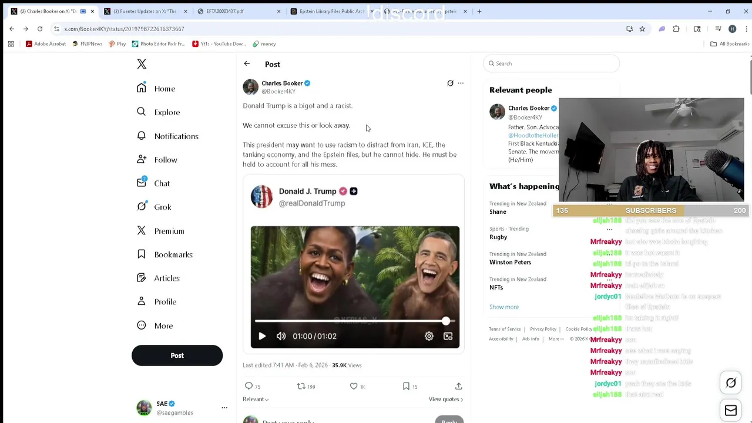Bookmark the post with 15 bookmarks
This screenshot has height=423, width=752.
[410, 386]
